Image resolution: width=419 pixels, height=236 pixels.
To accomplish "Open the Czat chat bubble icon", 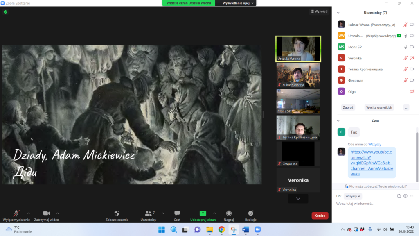I will (177, 213).
